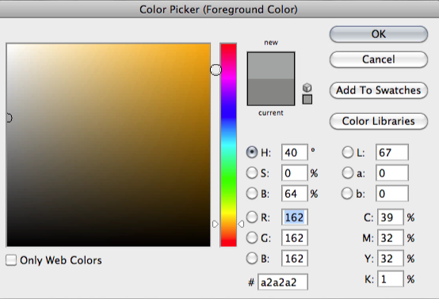Click the new color preview swatch
Screen dimensions: 439x299
(271, 66)
